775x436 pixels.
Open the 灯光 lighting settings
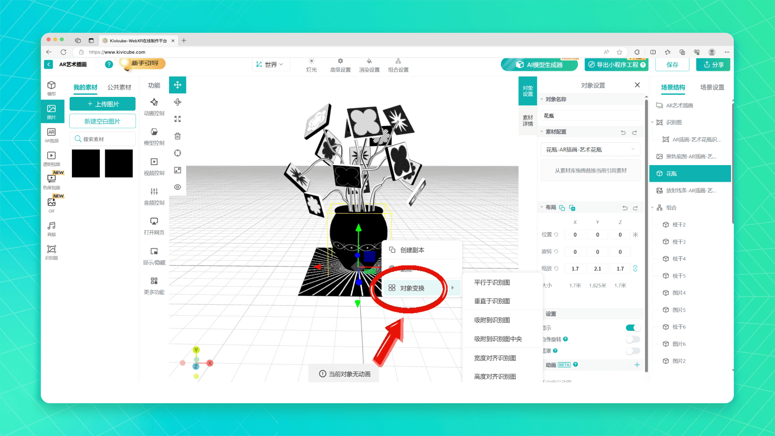tap(311, 65)
